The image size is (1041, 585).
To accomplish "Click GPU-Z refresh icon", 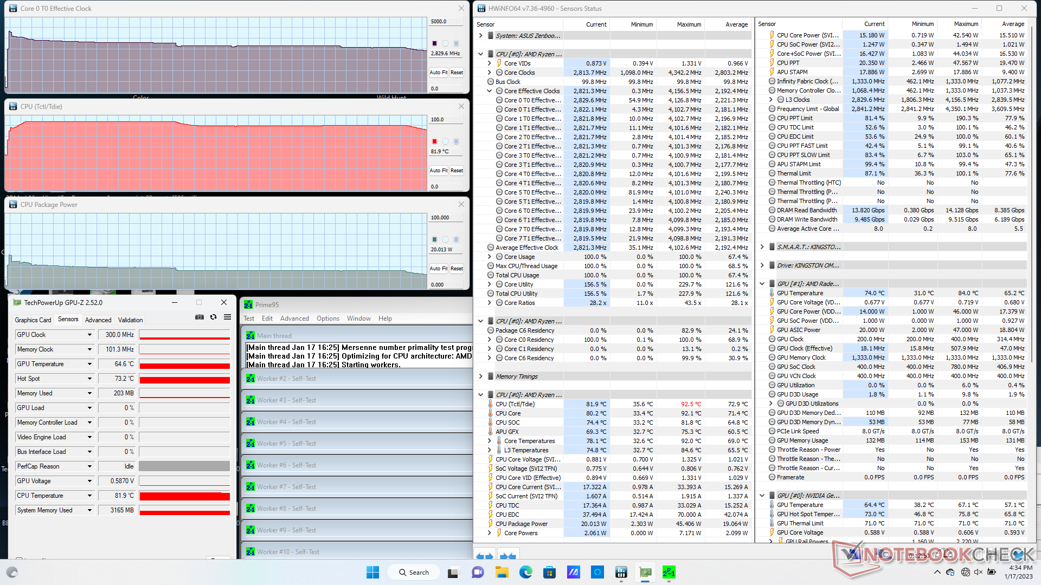I will coord(214,317).
